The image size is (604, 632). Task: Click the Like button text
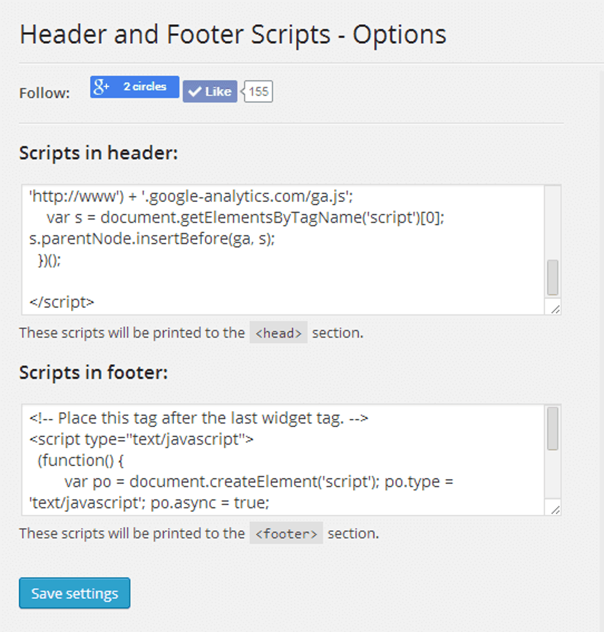pos(218,91)
